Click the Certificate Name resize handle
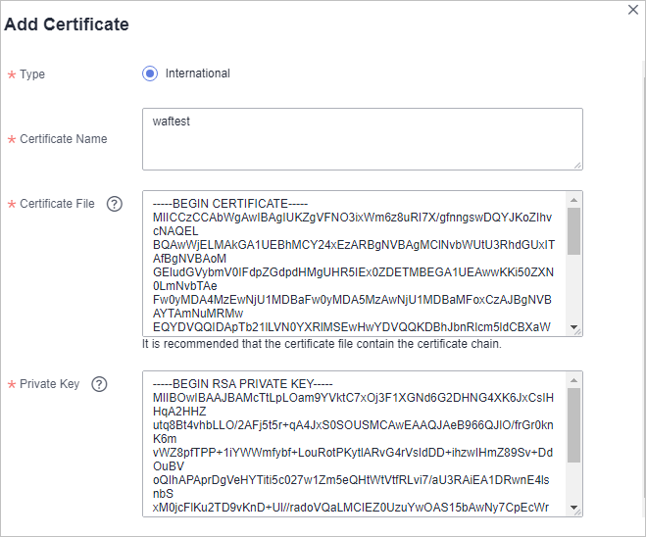Image resolution: width=646 pixels, height=537 pixels. 577,166
